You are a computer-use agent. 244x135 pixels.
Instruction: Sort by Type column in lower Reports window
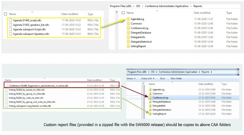(224, 84)
